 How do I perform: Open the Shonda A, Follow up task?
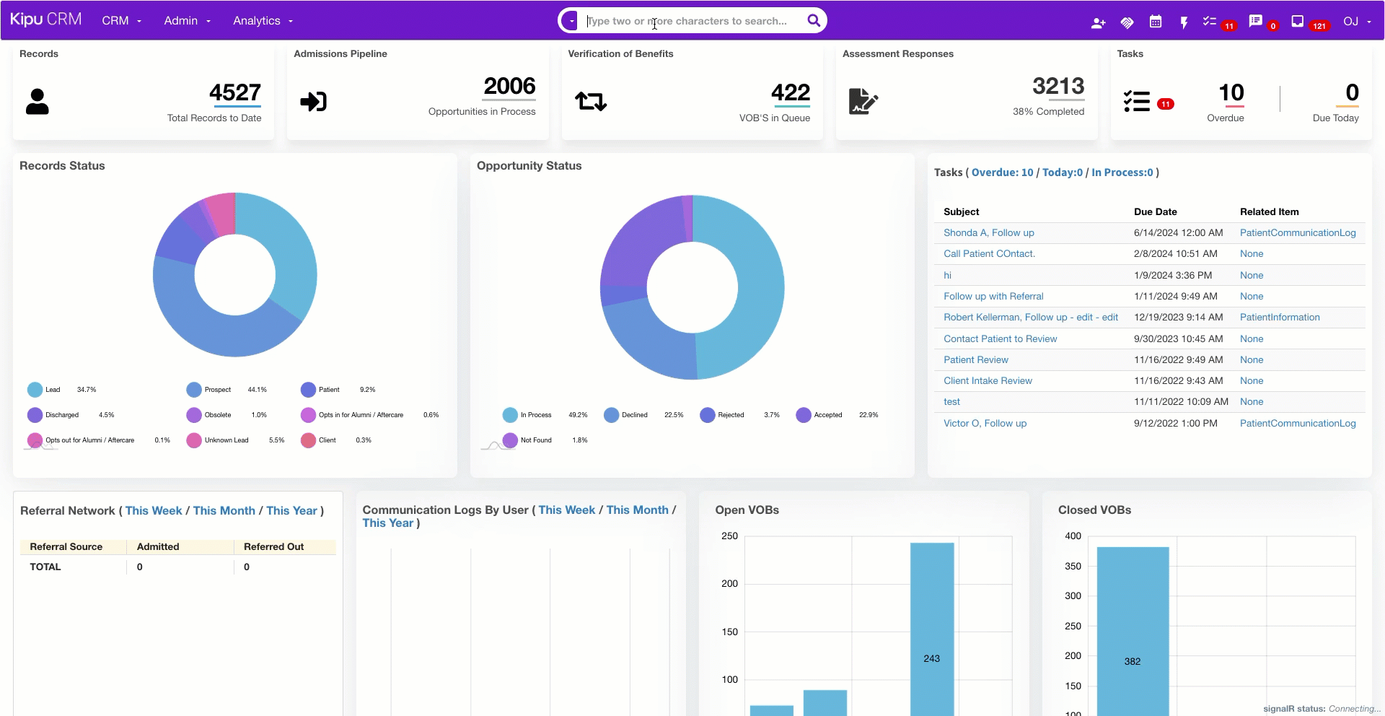coord(988,233)
